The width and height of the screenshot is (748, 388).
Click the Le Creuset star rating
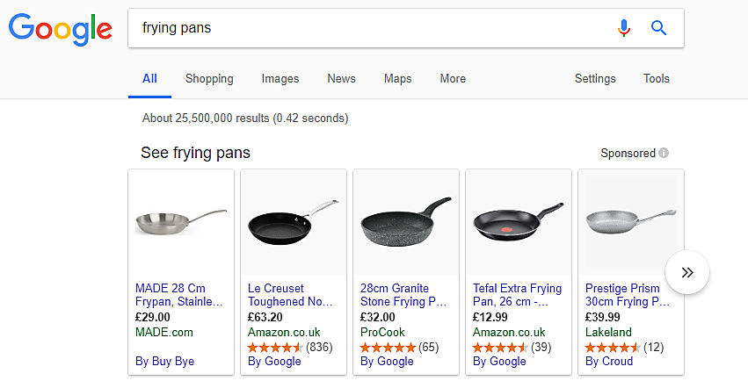(x=275, y=347)
